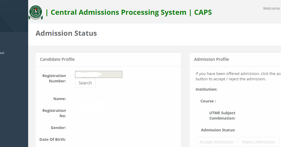Click the Admission Status label above the buttons

(x=218, y=130)
